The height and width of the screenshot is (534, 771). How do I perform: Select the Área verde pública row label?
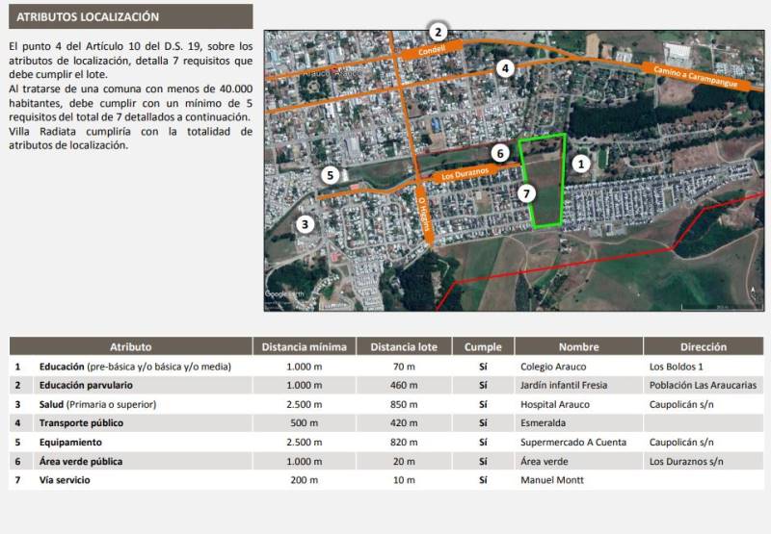[x=81, y=462]
